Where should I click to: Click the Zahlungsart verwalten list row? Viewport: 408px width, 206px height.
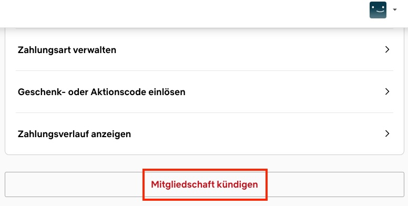click(204, 49)
